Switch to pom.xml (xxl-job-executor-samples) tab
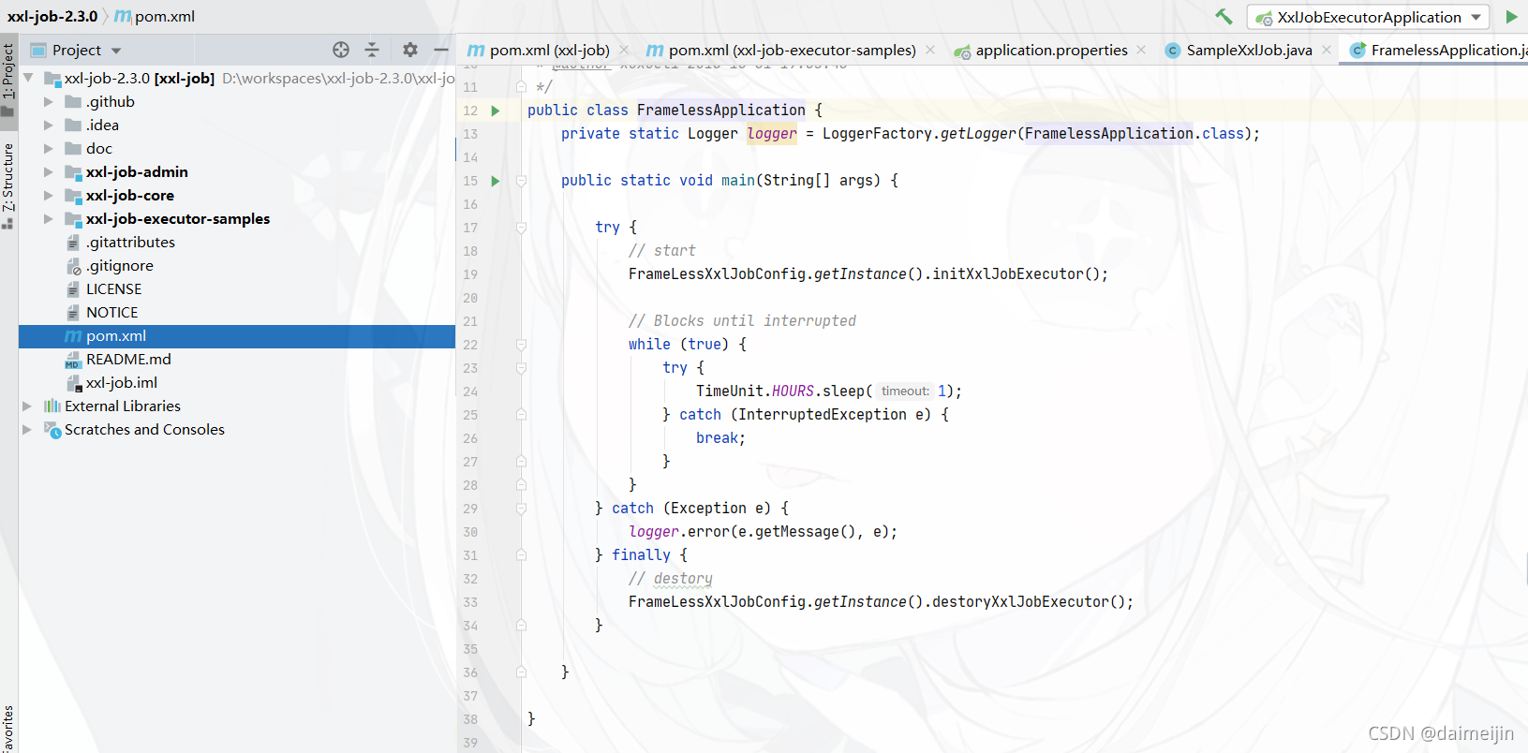This screenshot has height=753, width=1528. (792, 50)
